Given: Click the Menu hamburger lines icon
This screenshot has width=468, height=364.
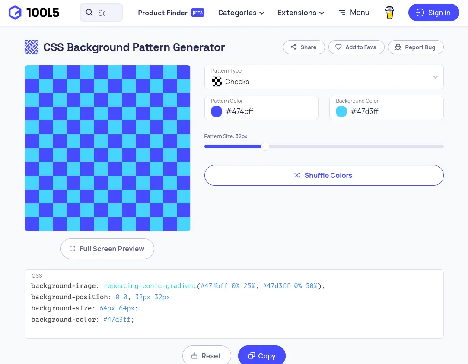Looking at the screenshot, I should pyautogui.click(x=342, y=13).
